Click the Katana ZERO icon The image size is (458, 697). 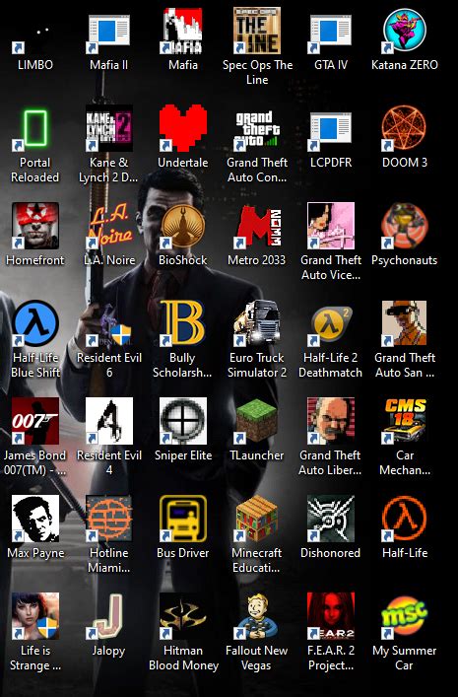pos(404,31)
